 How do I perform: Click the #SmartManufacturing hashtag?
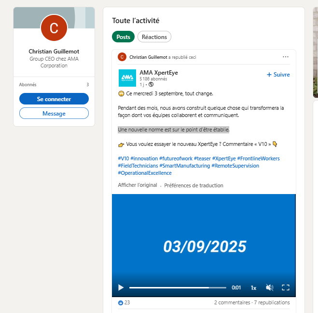pos(185,166)
